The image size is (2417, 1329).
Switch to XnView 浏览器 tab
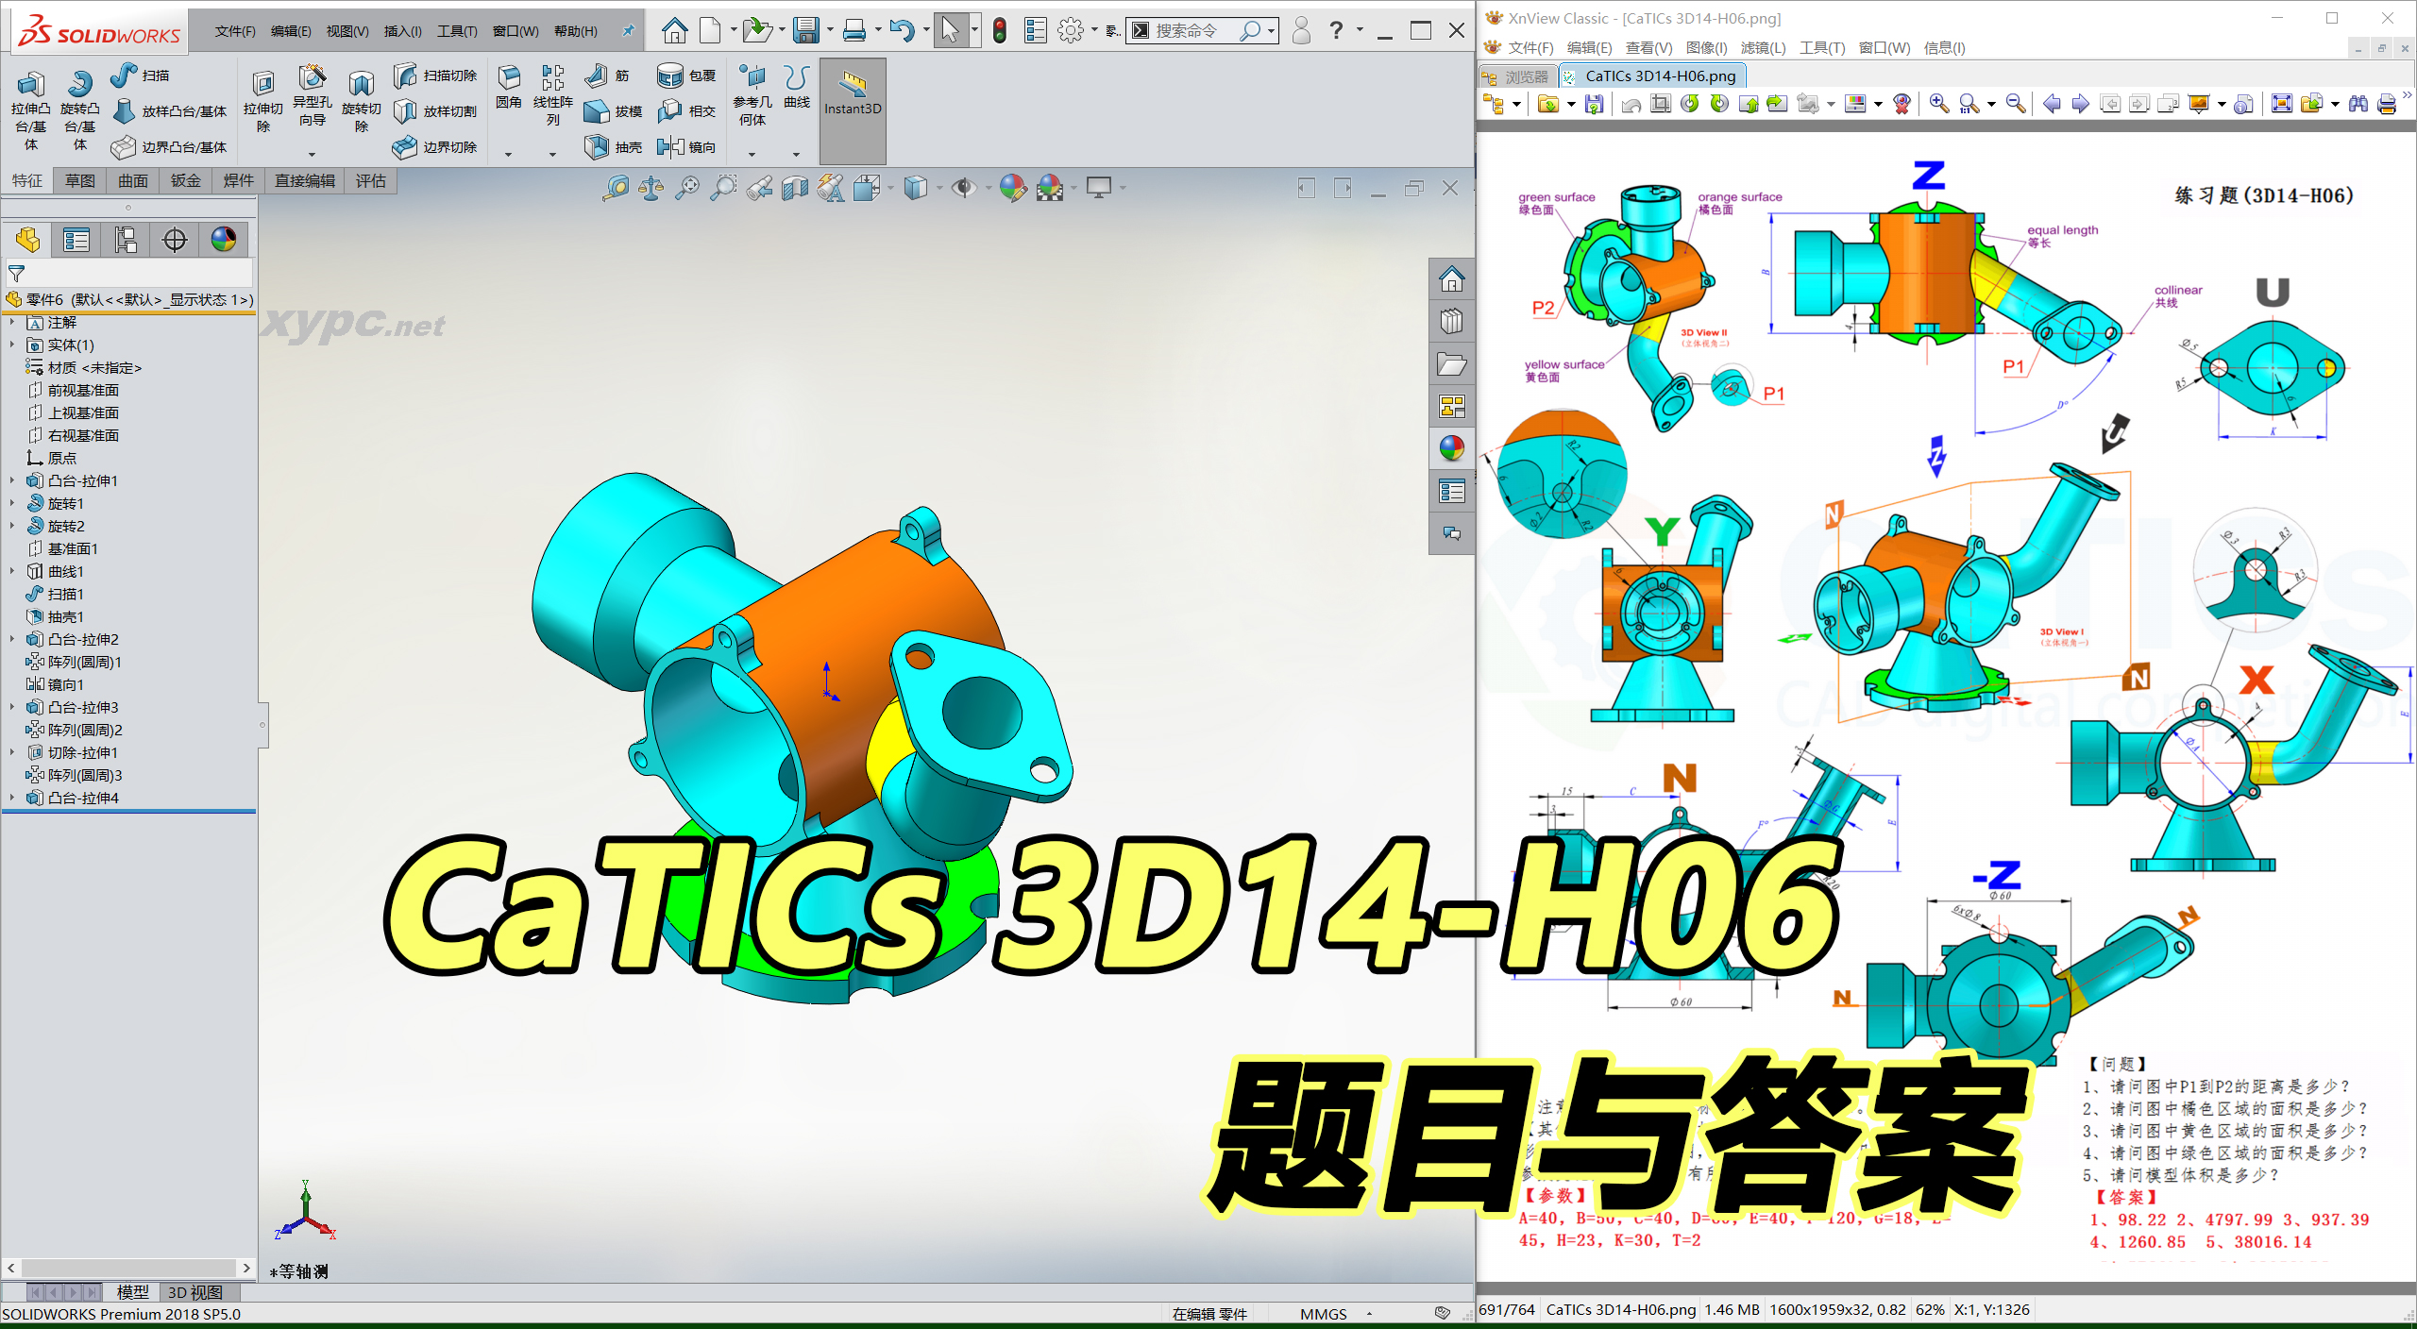click(1516, 76)
